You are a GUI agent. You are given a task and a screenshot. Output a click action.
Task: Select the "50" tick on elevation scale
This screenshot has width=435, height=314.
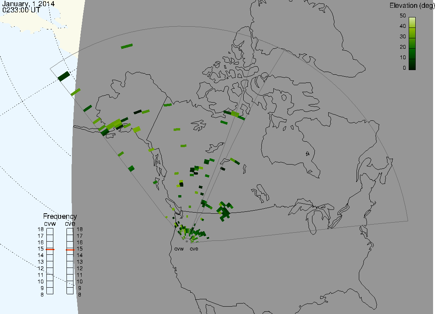pyautogui.click(x=403, y=15)
